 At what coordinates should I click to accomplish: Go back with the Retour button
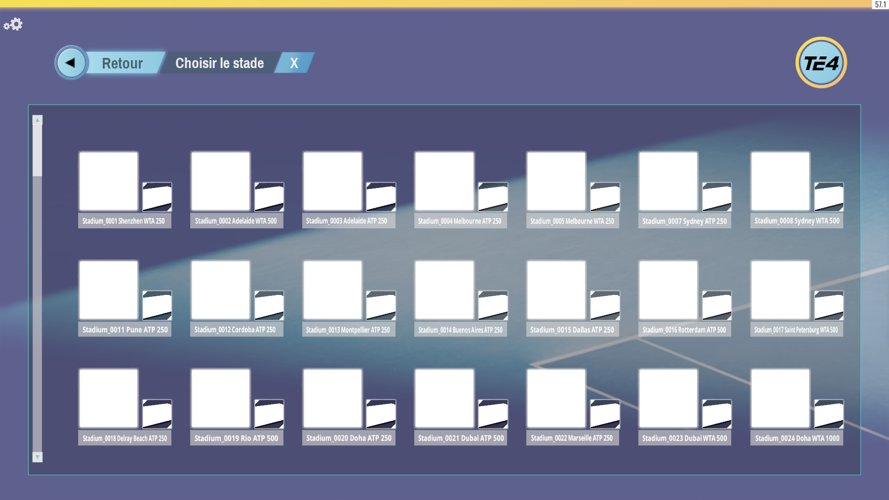coord(122,63)
